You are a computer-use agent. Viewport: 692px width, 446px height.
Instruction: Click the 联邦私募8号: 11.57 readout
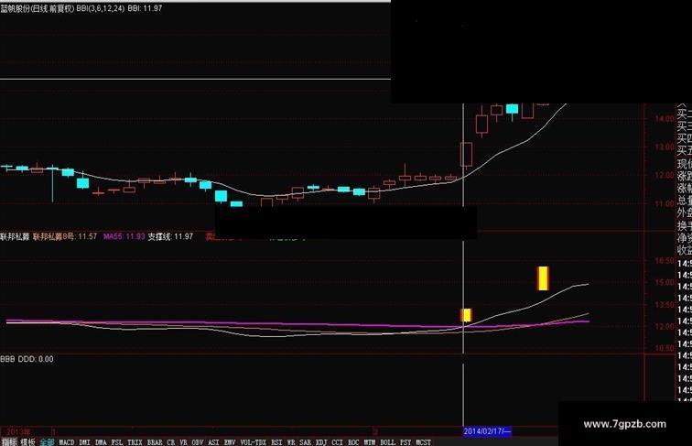65,236
